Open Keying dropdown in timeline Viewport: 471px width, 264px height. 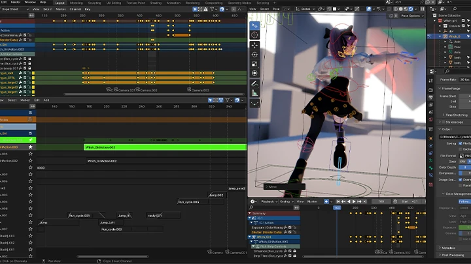[x=287, y=201]
